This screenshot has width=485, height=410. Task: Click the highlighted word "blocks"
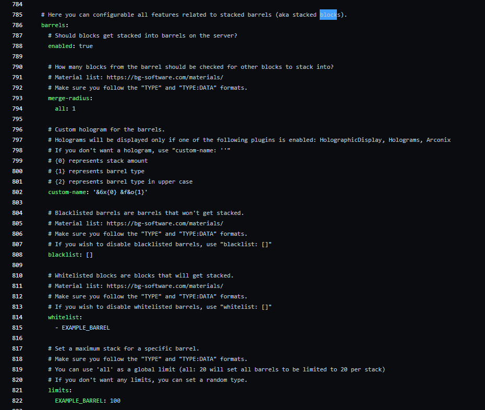coord(328,15)
